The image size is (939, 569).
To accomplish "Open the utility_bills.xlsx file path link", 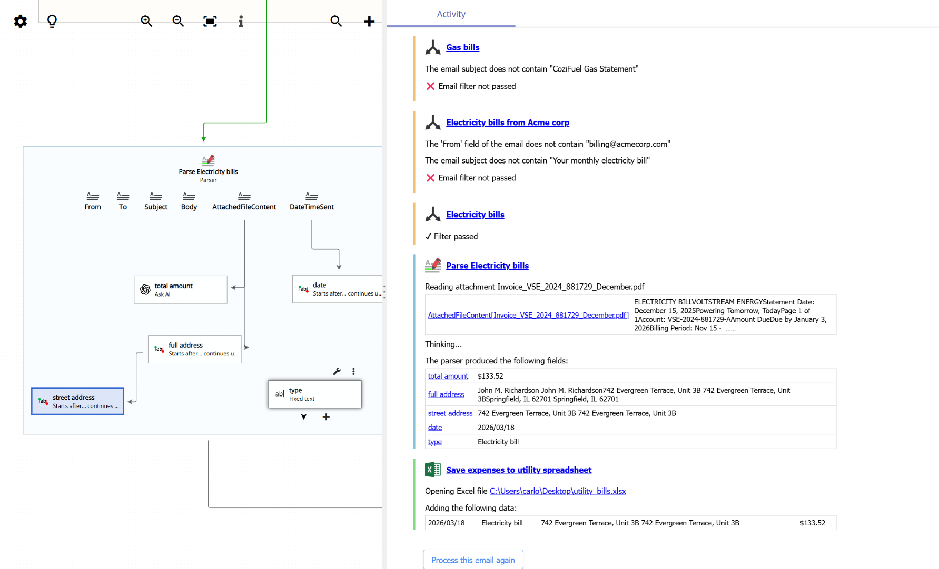I will pyautogui.click(x=557, y=491).
